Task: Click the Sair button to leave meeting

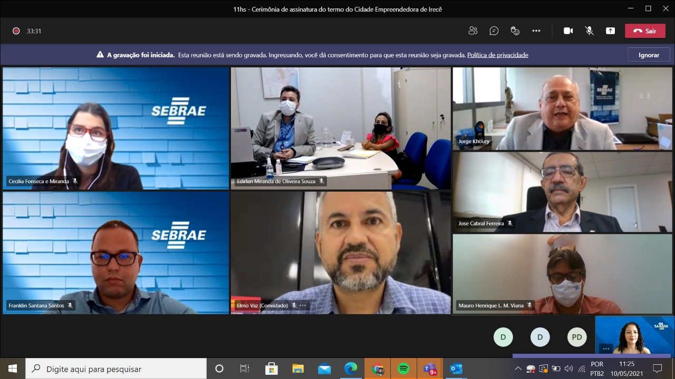Action: pos(645,31)
